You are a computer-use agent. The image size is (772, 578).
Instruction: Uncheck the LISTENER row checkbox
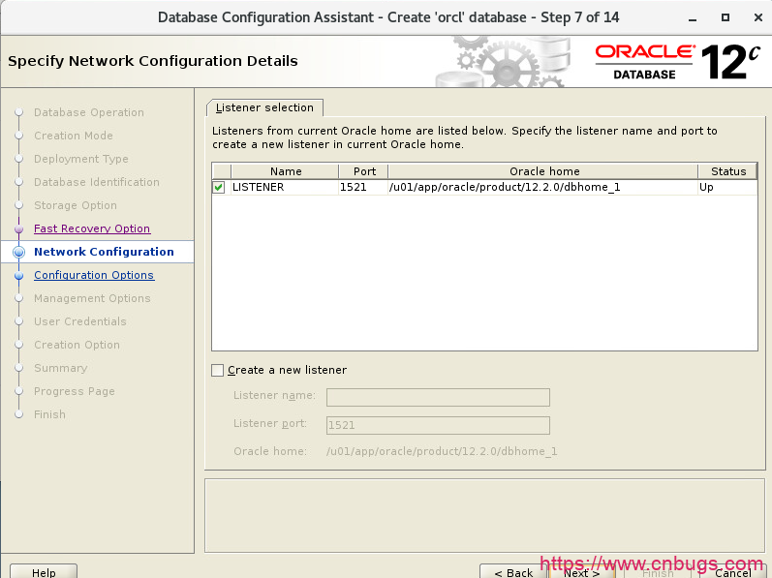[x=219, y=187]
